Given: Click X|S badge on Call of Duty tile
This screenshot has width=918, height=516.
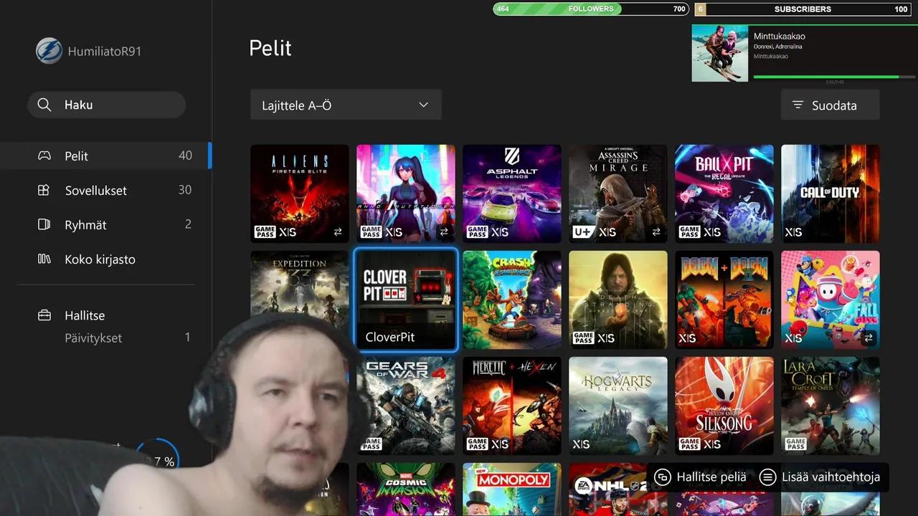Looking at the screenshot, I should pos(794,231).
